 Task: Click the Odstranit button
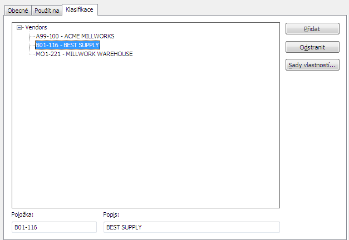click(312, 47)
